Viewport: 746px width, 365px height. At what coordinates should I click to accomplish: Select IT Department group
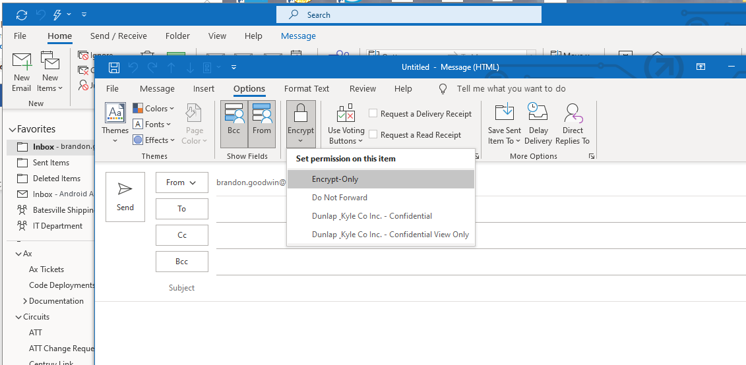pyautogui.click(x=51, y=226)
